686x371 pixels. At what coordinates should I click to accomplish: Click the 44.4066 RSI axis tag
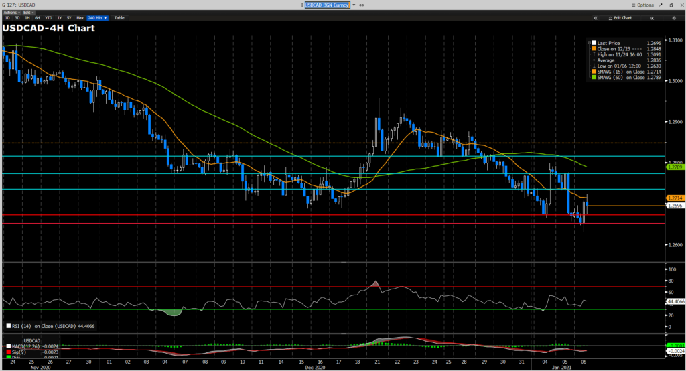point(675,301)
